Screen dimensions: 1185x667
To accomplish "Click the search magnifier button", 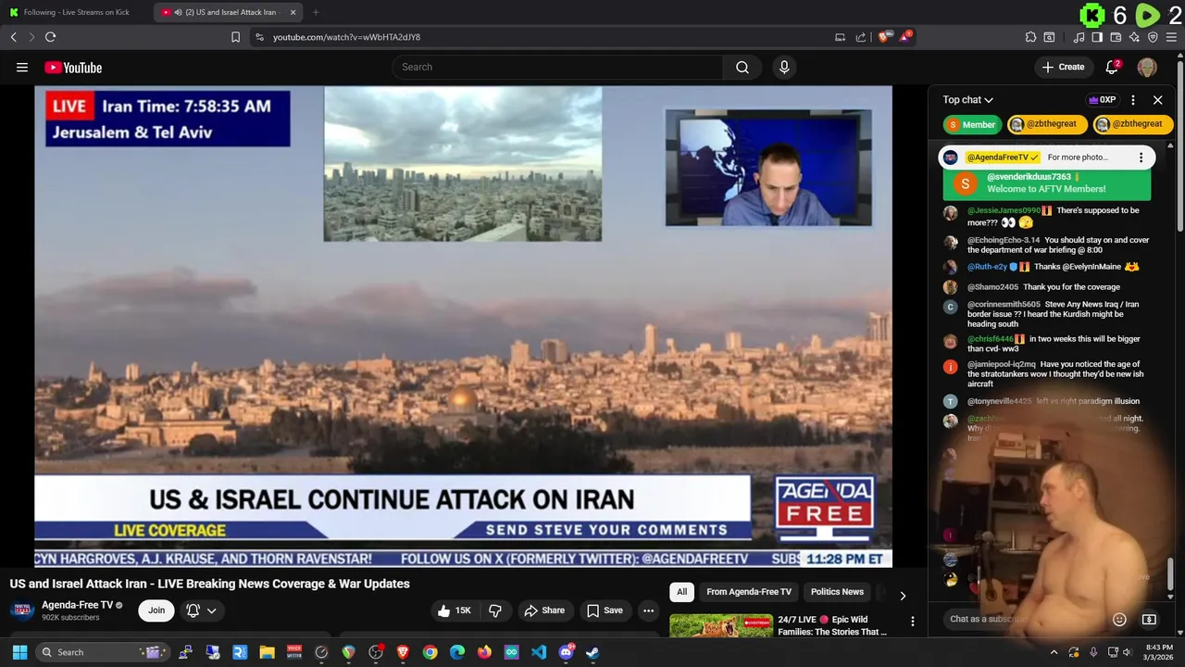I will click(742, 67).
